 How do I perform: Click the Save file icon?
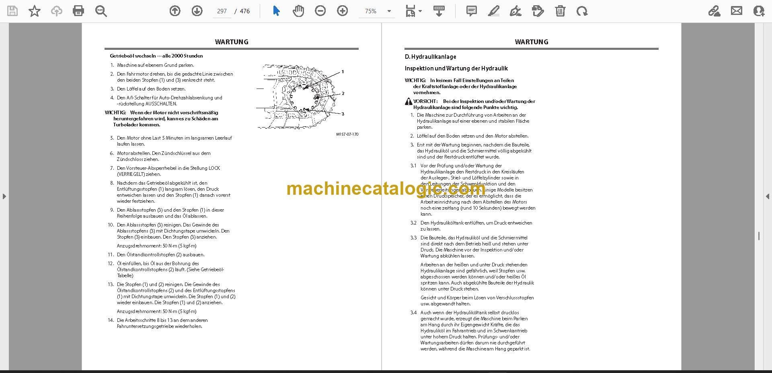(x=12, y=11)
